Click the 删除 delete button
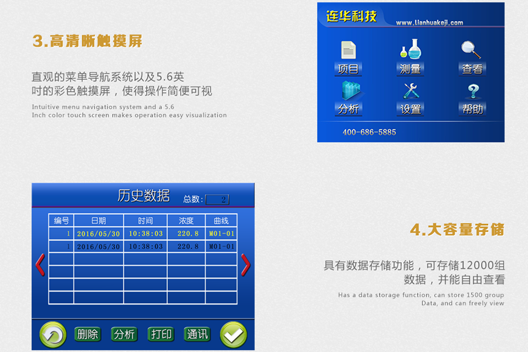The image size is (528, 352). tap(87, 334)
